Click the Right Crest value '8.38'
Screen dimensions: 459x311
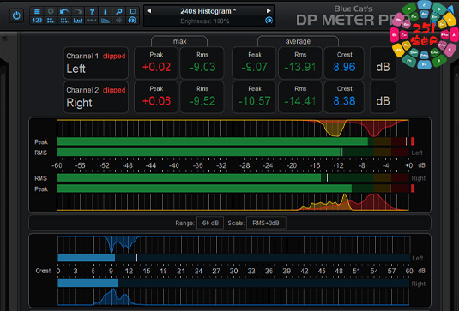[x=344, y=101]
